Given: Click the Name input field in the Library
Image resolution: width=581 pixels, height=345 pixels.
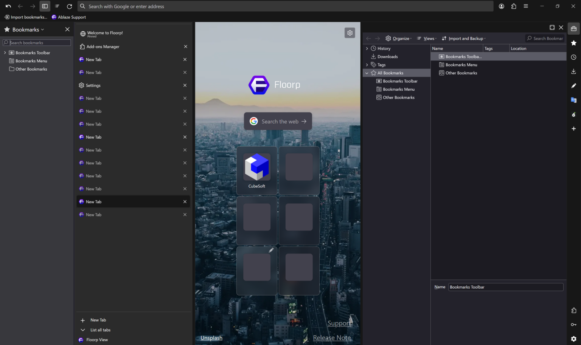Looking at the screenshot, I should [505, 287].
